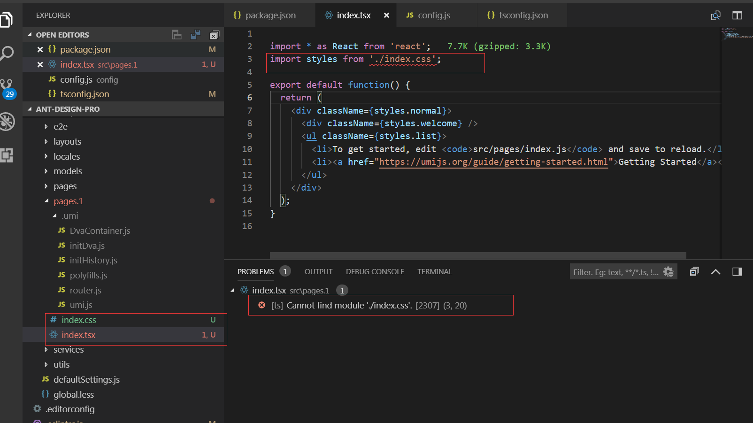Open index.css in the file tree

[79, 320]
